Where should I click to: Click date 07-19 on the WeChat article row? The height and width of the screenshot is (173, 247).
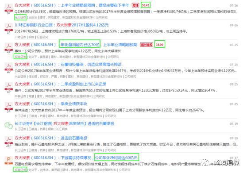[x=234, y=124]
